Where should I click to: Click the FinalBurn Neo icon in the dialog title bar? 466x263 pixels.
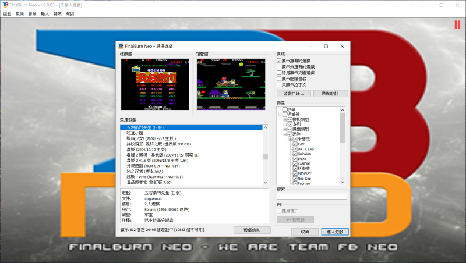(x=121, y=46)
